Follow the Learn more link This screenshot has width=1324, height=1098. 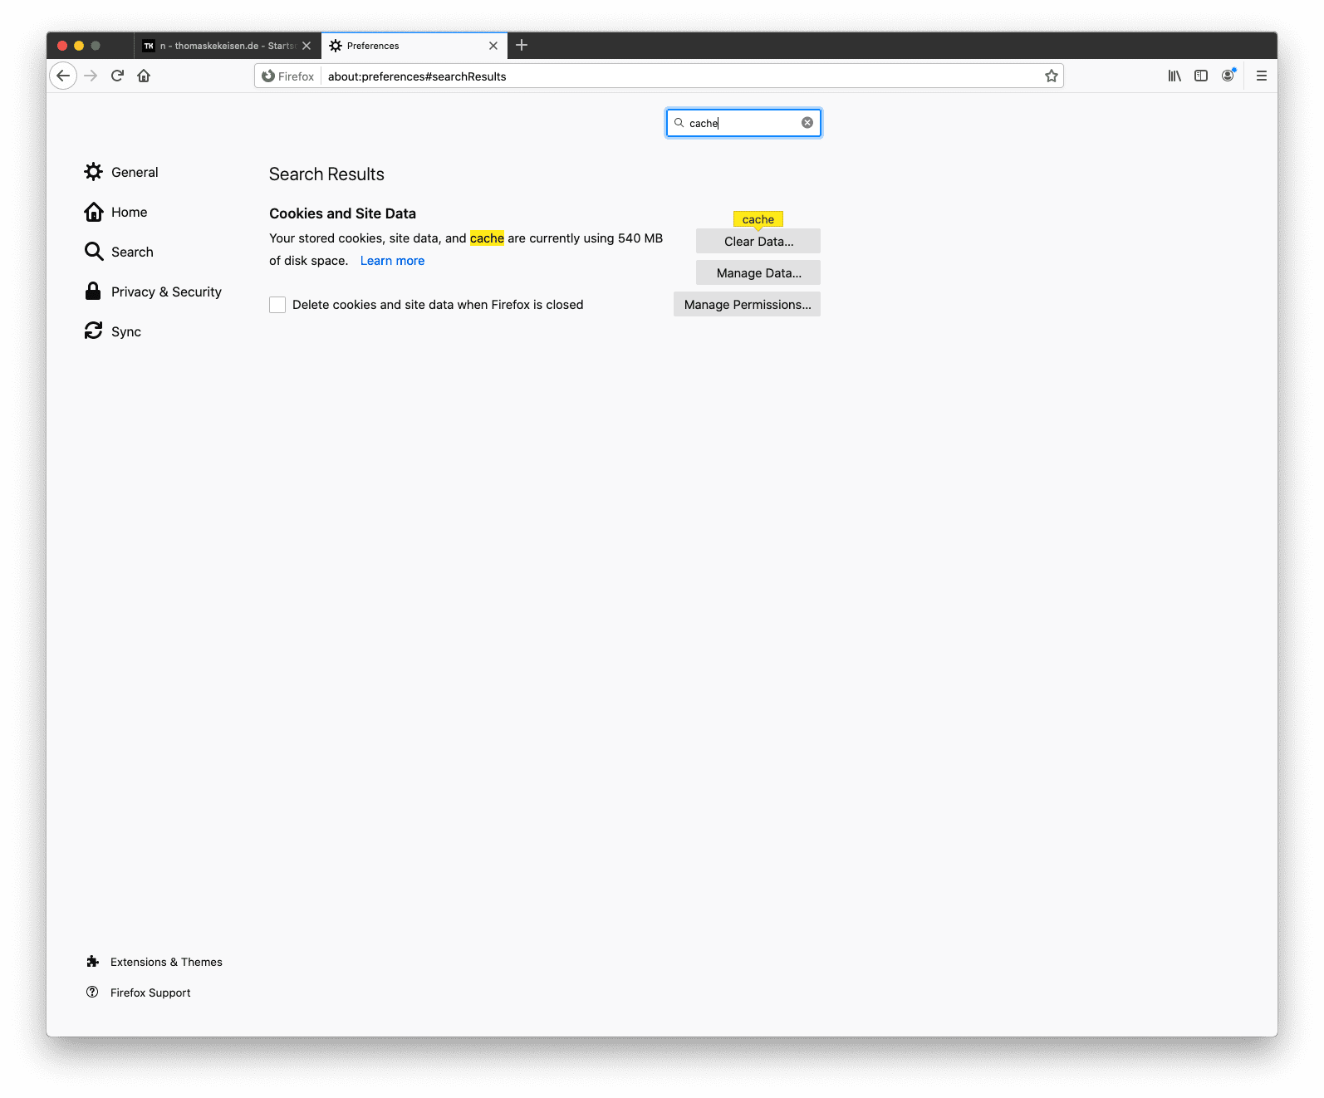click(392, 261)
